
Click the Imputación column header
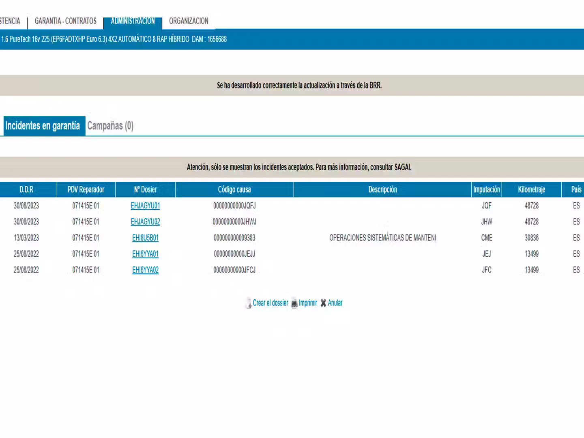coord(487,189)
